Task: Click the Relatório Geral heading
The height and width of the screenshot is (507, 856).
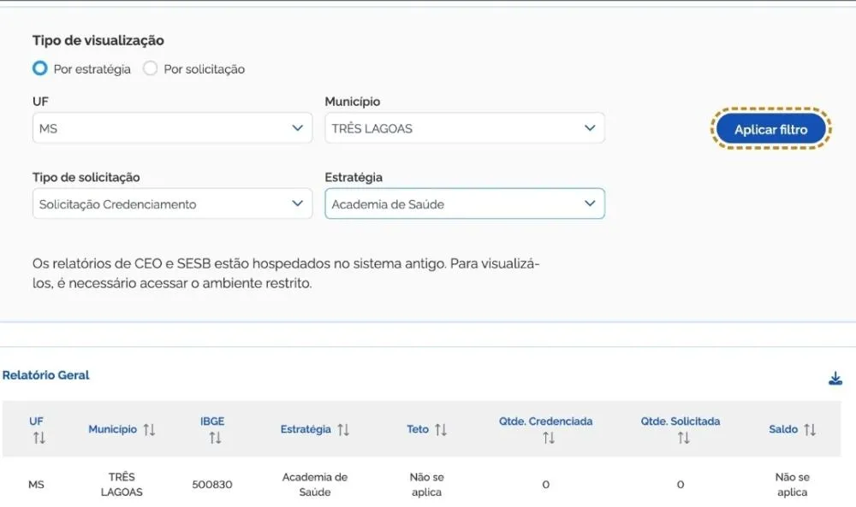Action: (x=46, y=375)
